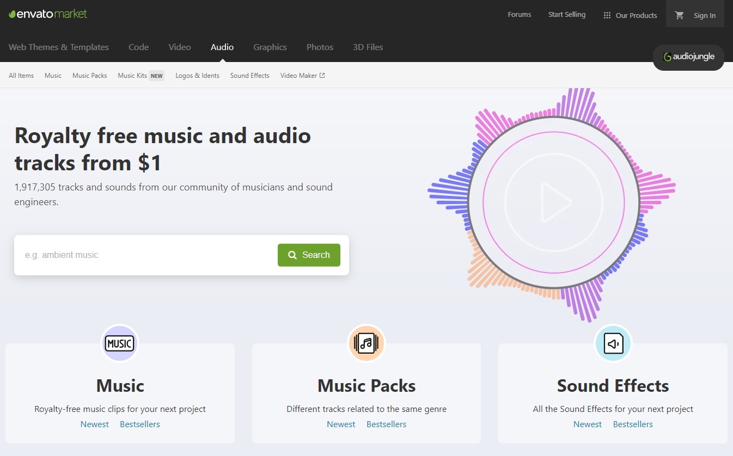This screenshot has width=733, height=456.
Task: Click the green Search button
Action: tap(309, 255)
